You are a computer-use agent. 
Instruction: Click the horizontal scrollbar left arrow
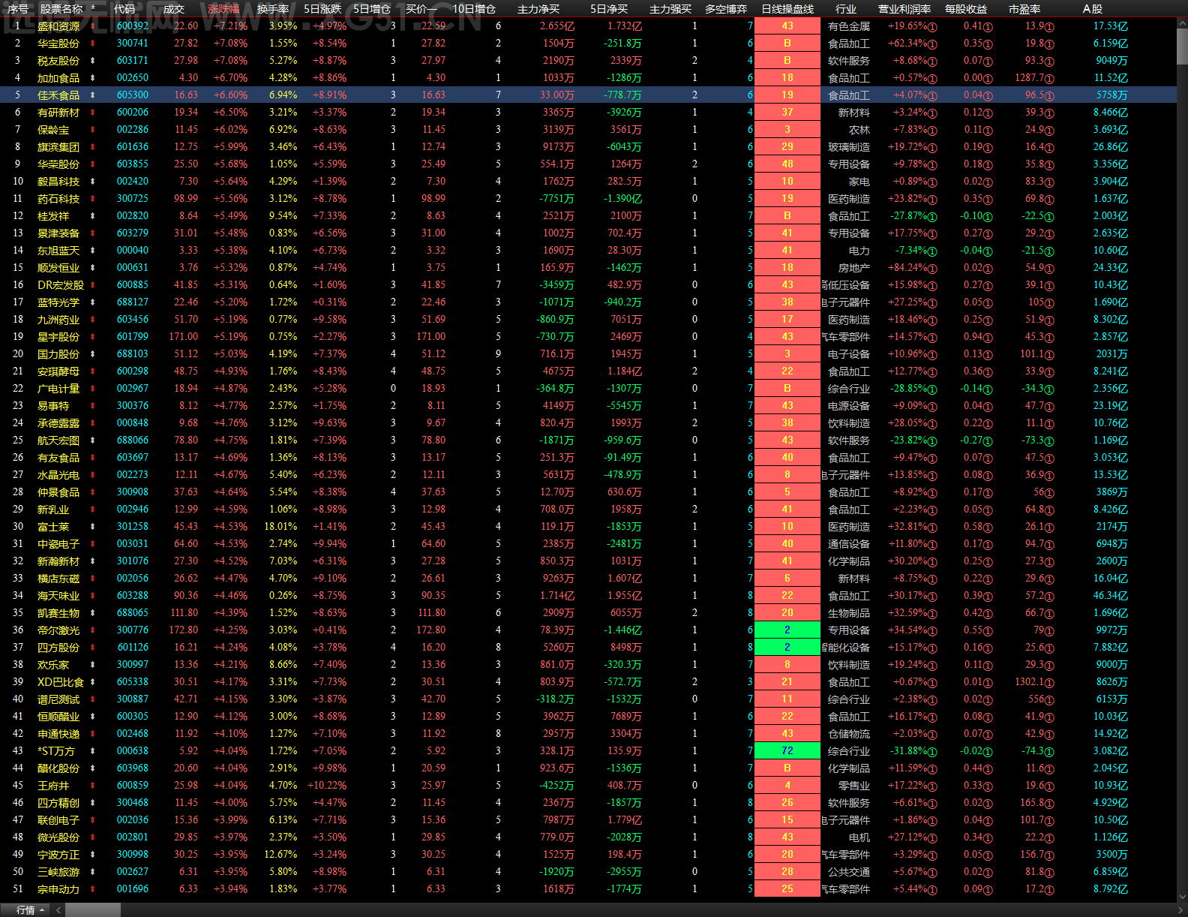click(x=58, y=909)
